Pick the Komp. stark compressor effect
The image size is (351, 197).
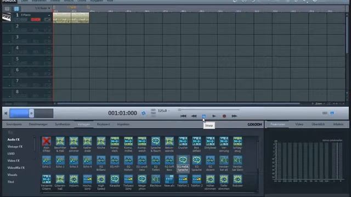[115, 141]
